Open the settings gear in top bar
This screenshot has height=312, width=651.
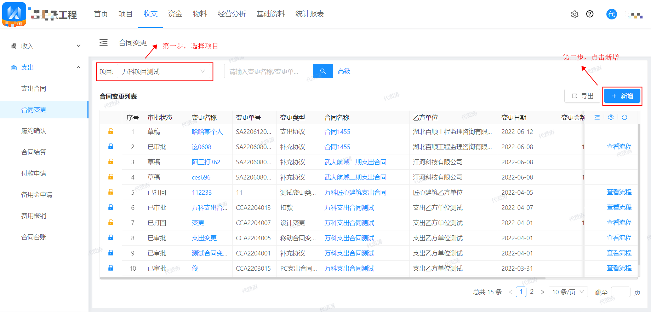coord(575,14)
